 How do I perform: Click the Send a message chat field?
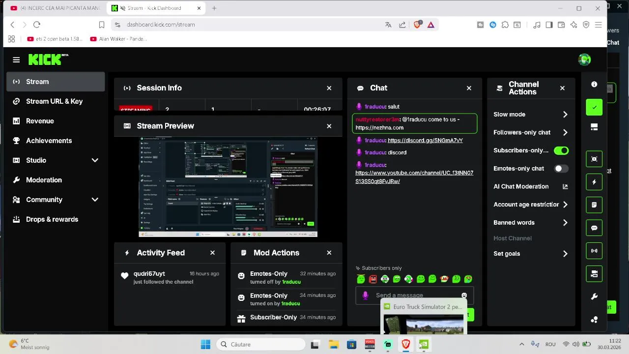coord(414,295)
